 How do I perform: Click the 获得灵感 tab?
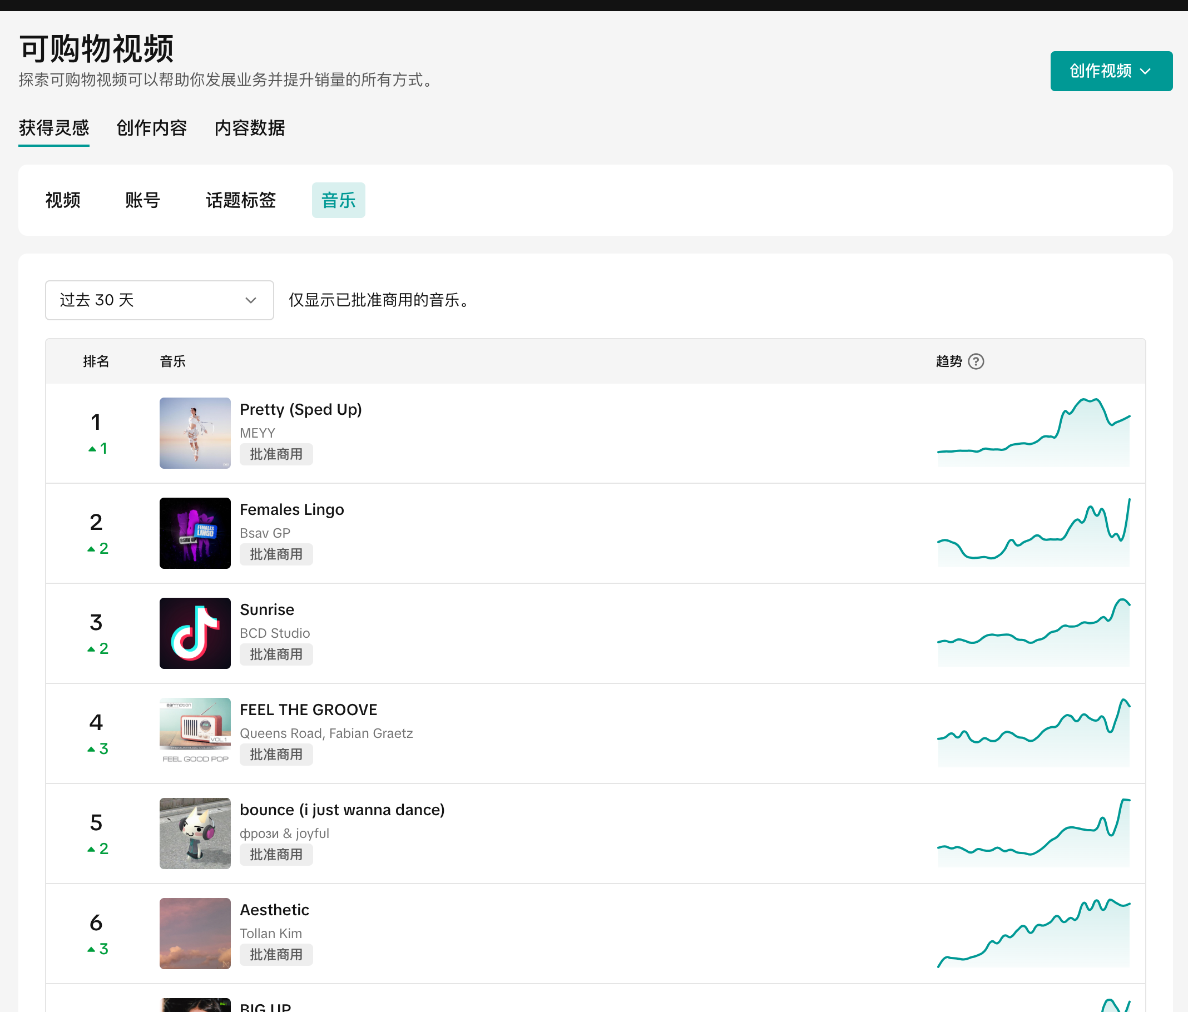click(54, 128)
